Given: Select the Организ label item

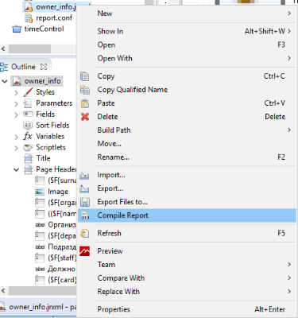Looking at the screenshot, I should click(62, 225).
